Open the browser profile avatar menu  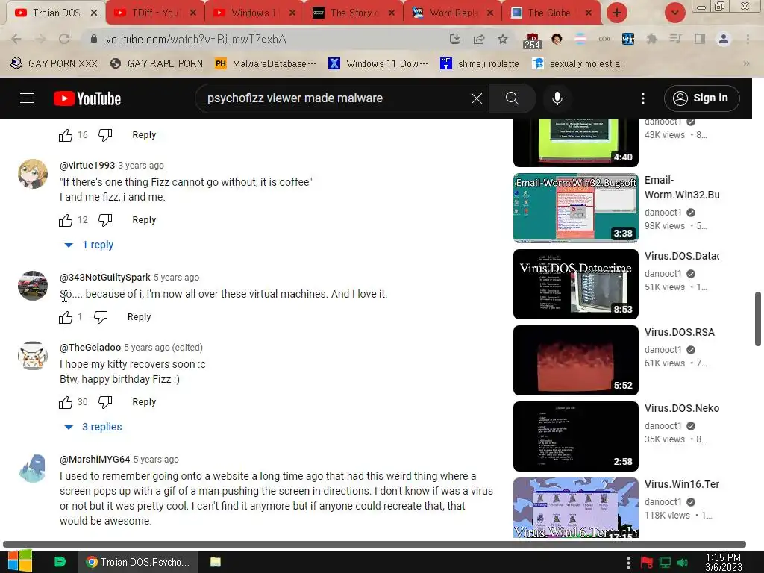(x=724, y=39)
